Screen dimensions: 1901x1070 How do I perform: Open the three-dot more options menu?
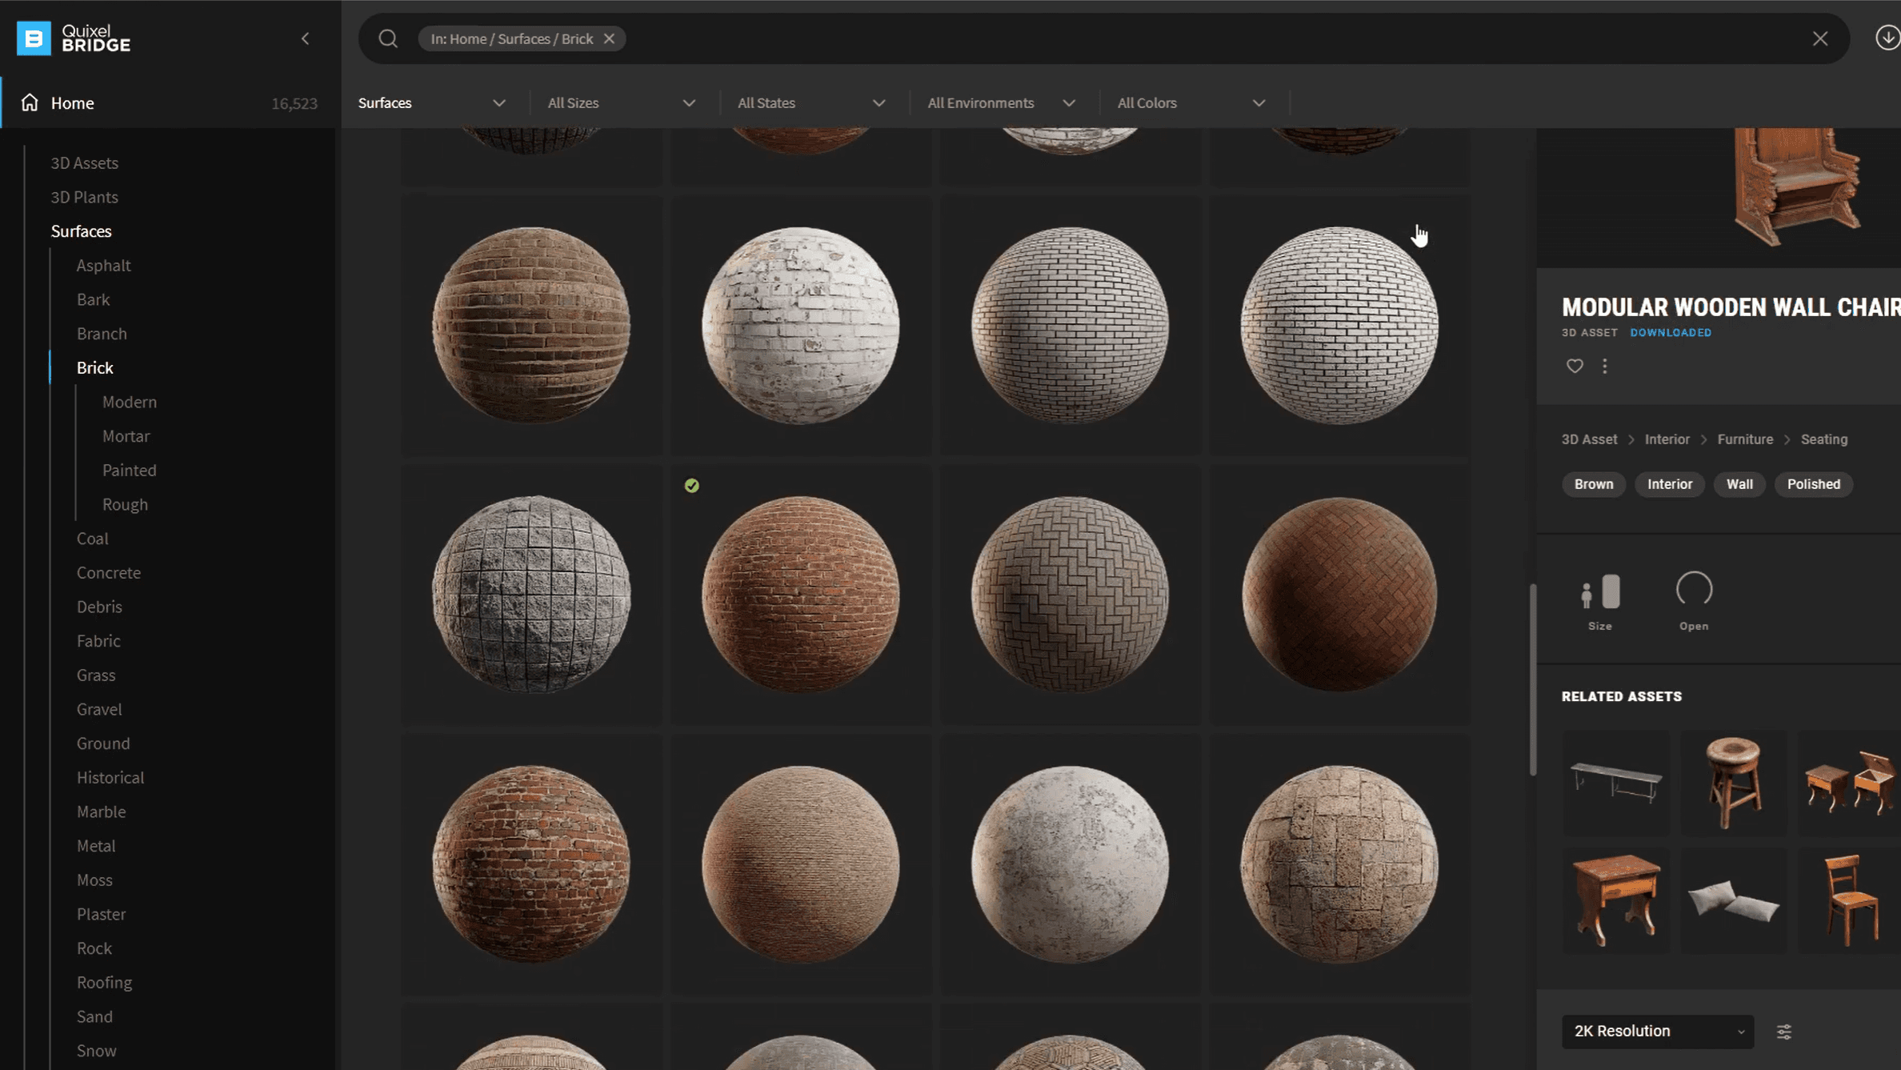pyautogui.click(x=1604, y=366)
